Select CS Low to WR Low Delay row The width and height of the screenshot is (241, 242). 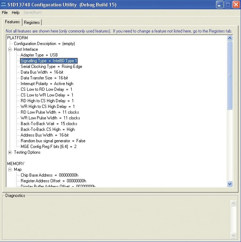pyautogui.click(x=47, y=95)
